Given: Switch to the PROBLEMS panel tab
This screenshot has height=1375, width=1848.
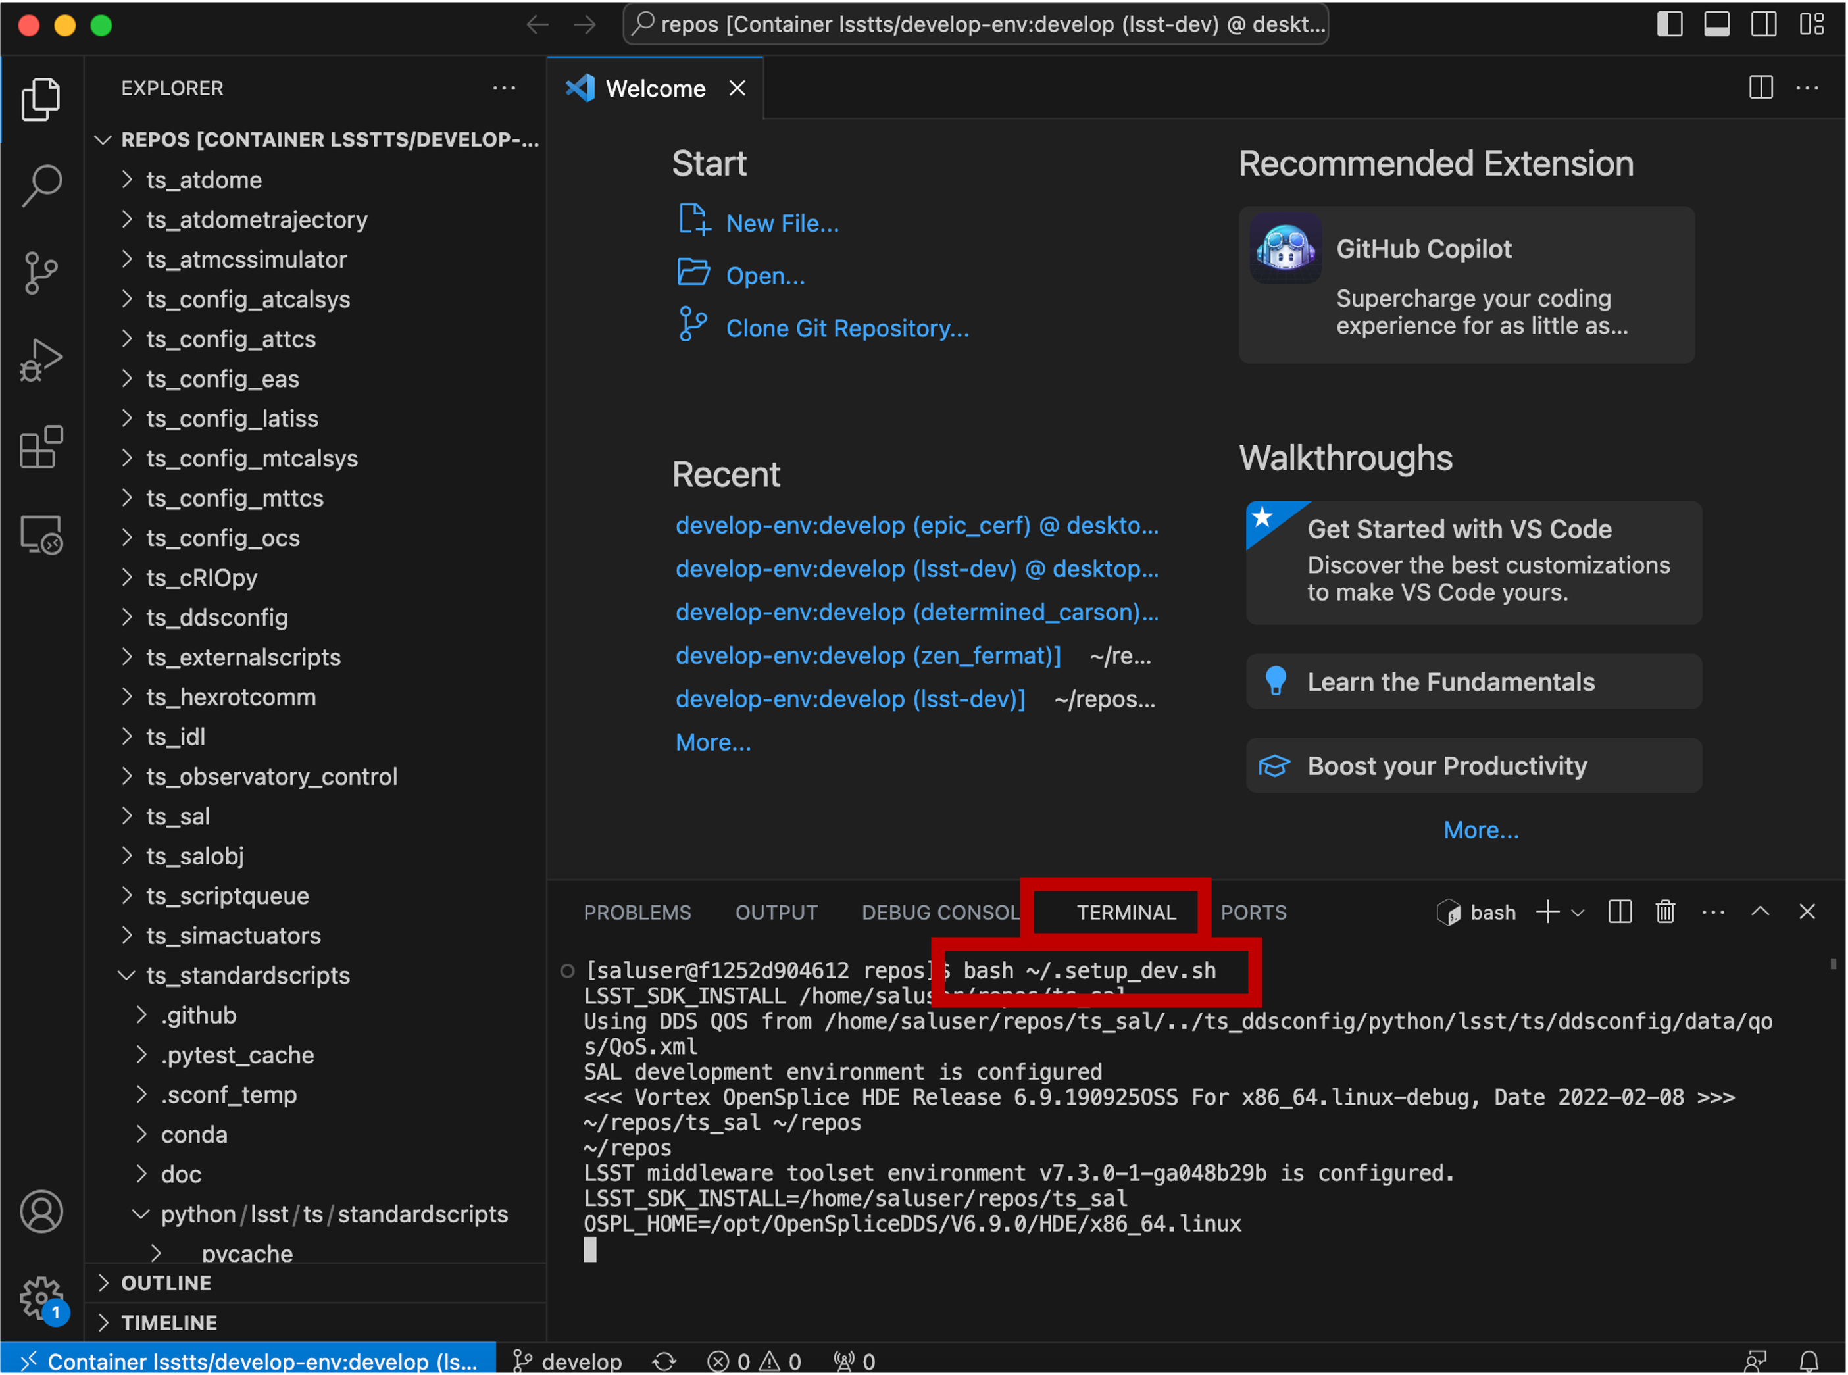Looking at the screenshot, I should click(x=637, y=913).
